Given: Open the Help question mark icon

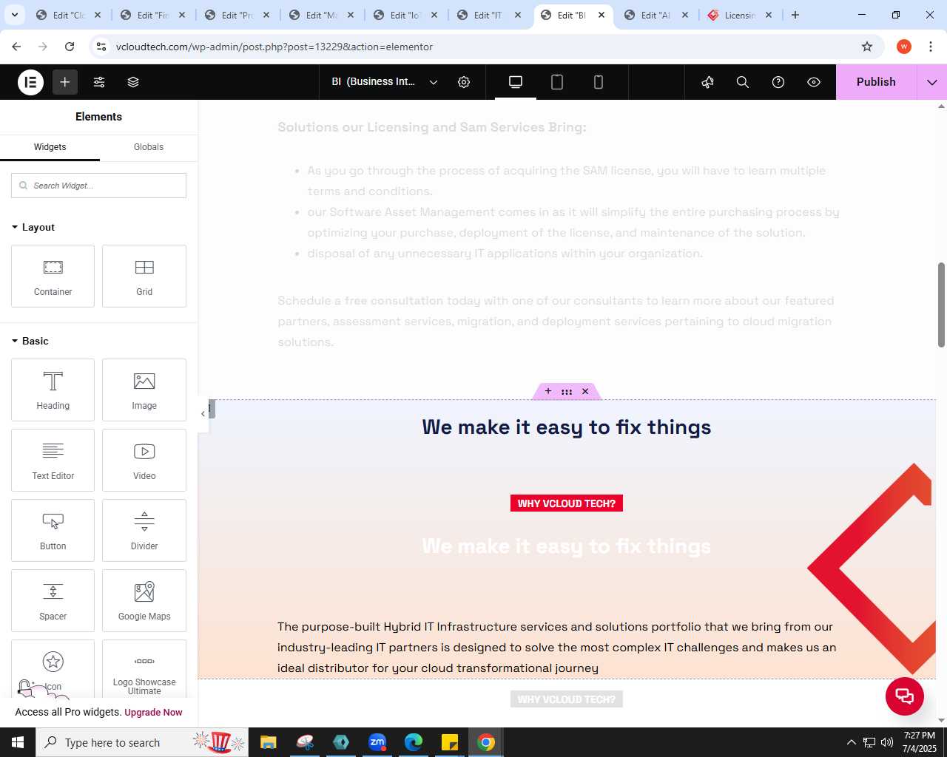Looking at the screenshot, I should (778, 82).
